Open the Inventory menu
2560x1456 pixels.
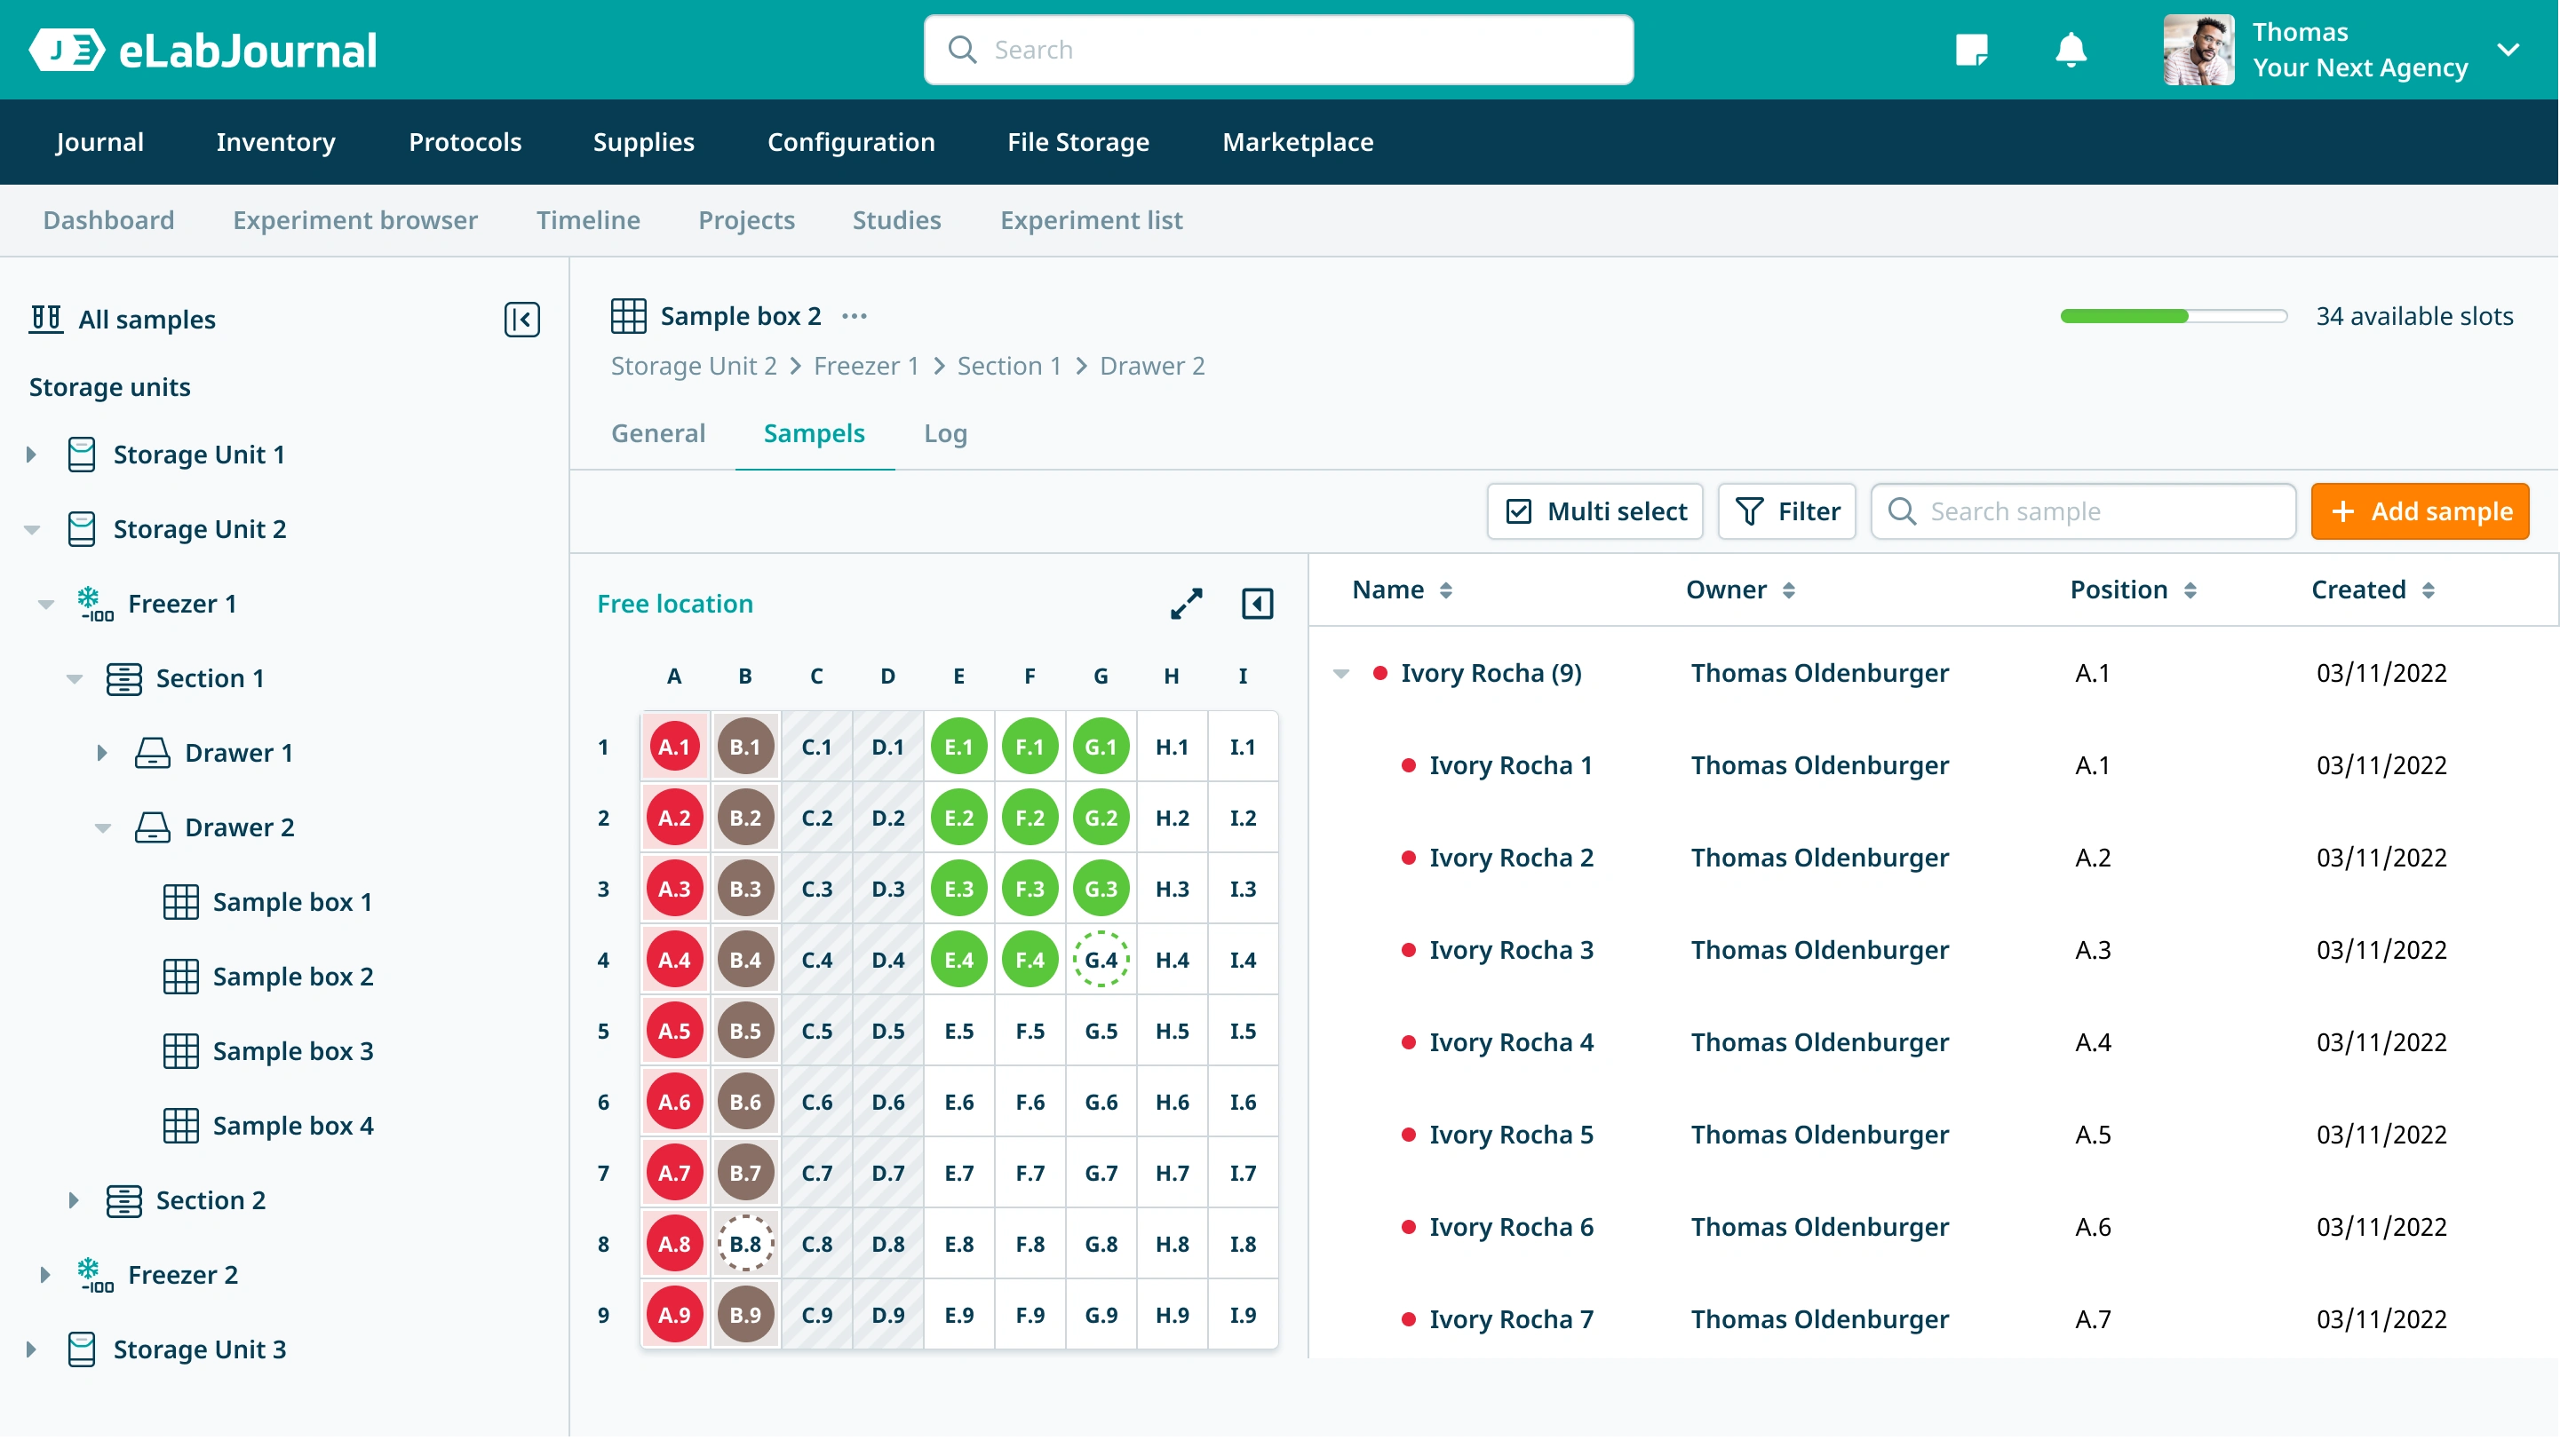275,142
